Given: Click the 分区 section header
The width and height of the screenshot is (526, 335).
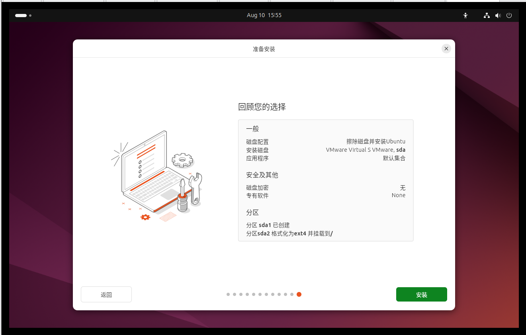Looking at the screenshot, I should point(252,212).
